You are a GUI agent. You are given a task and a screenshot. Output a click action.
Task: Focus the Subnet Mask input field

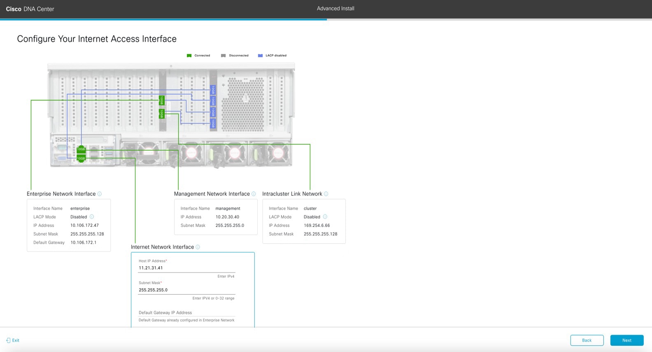(x=186, y=290)
